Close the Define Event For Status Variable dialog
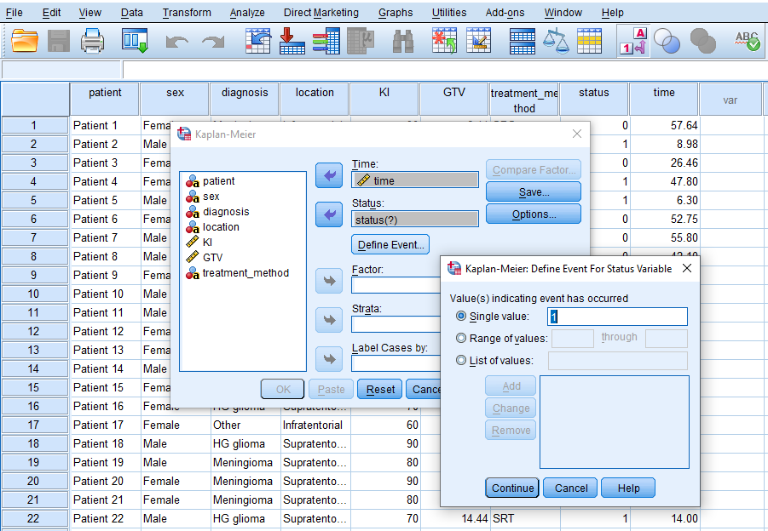Screen dimensions: 768x531 click(687, 268)
